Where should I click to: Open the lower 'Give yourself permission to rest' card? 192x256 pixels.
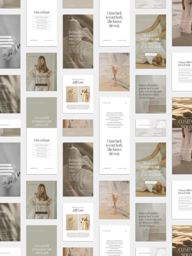pos(41,241)
